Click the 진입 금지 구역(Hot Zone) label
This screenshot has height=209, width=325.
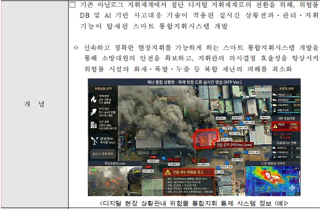pyautogui.click(x=234, y=145)
